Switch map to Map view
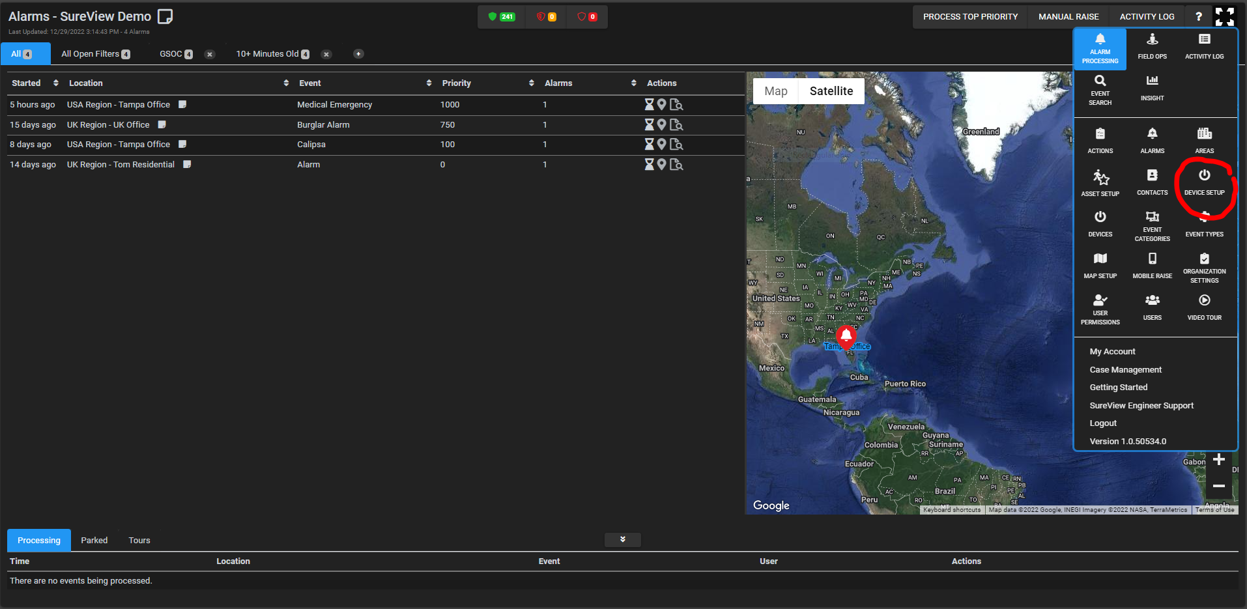 (775, 91)
